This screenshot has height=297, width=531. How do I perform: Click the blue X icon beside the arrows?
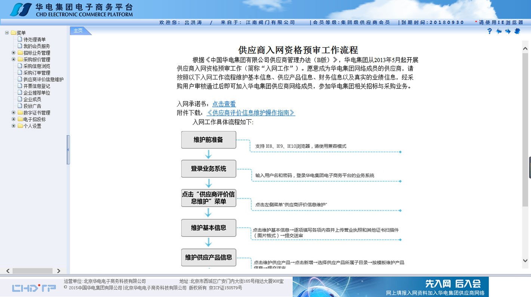pos(517,31)
